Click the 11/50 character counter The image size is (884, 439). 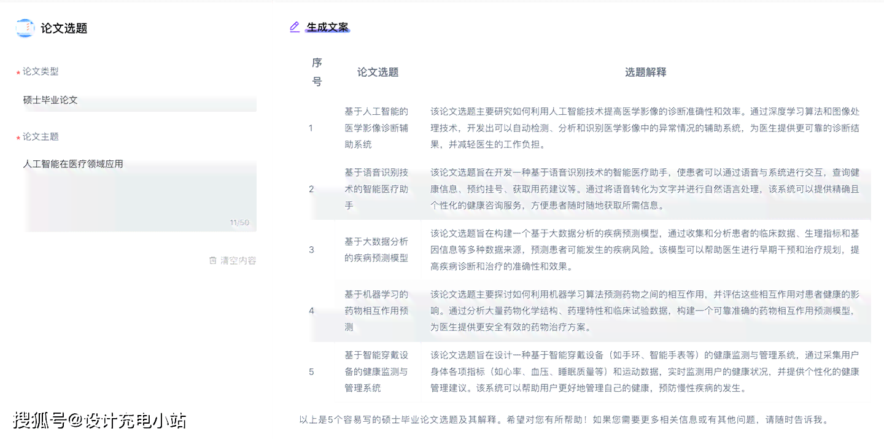click(x=239, y=222)
